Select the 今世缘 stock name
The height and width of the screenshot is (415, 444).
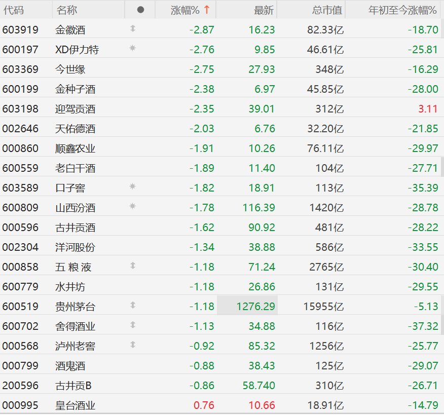(70, 69)
